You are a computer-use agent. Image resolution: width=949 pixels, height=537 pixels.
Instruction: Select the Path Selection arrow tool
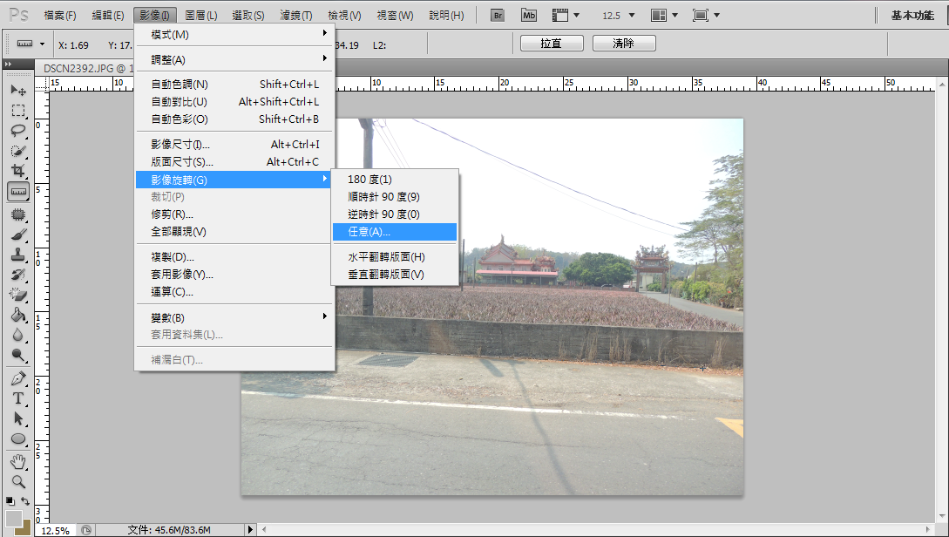click(x=18, y=418)
